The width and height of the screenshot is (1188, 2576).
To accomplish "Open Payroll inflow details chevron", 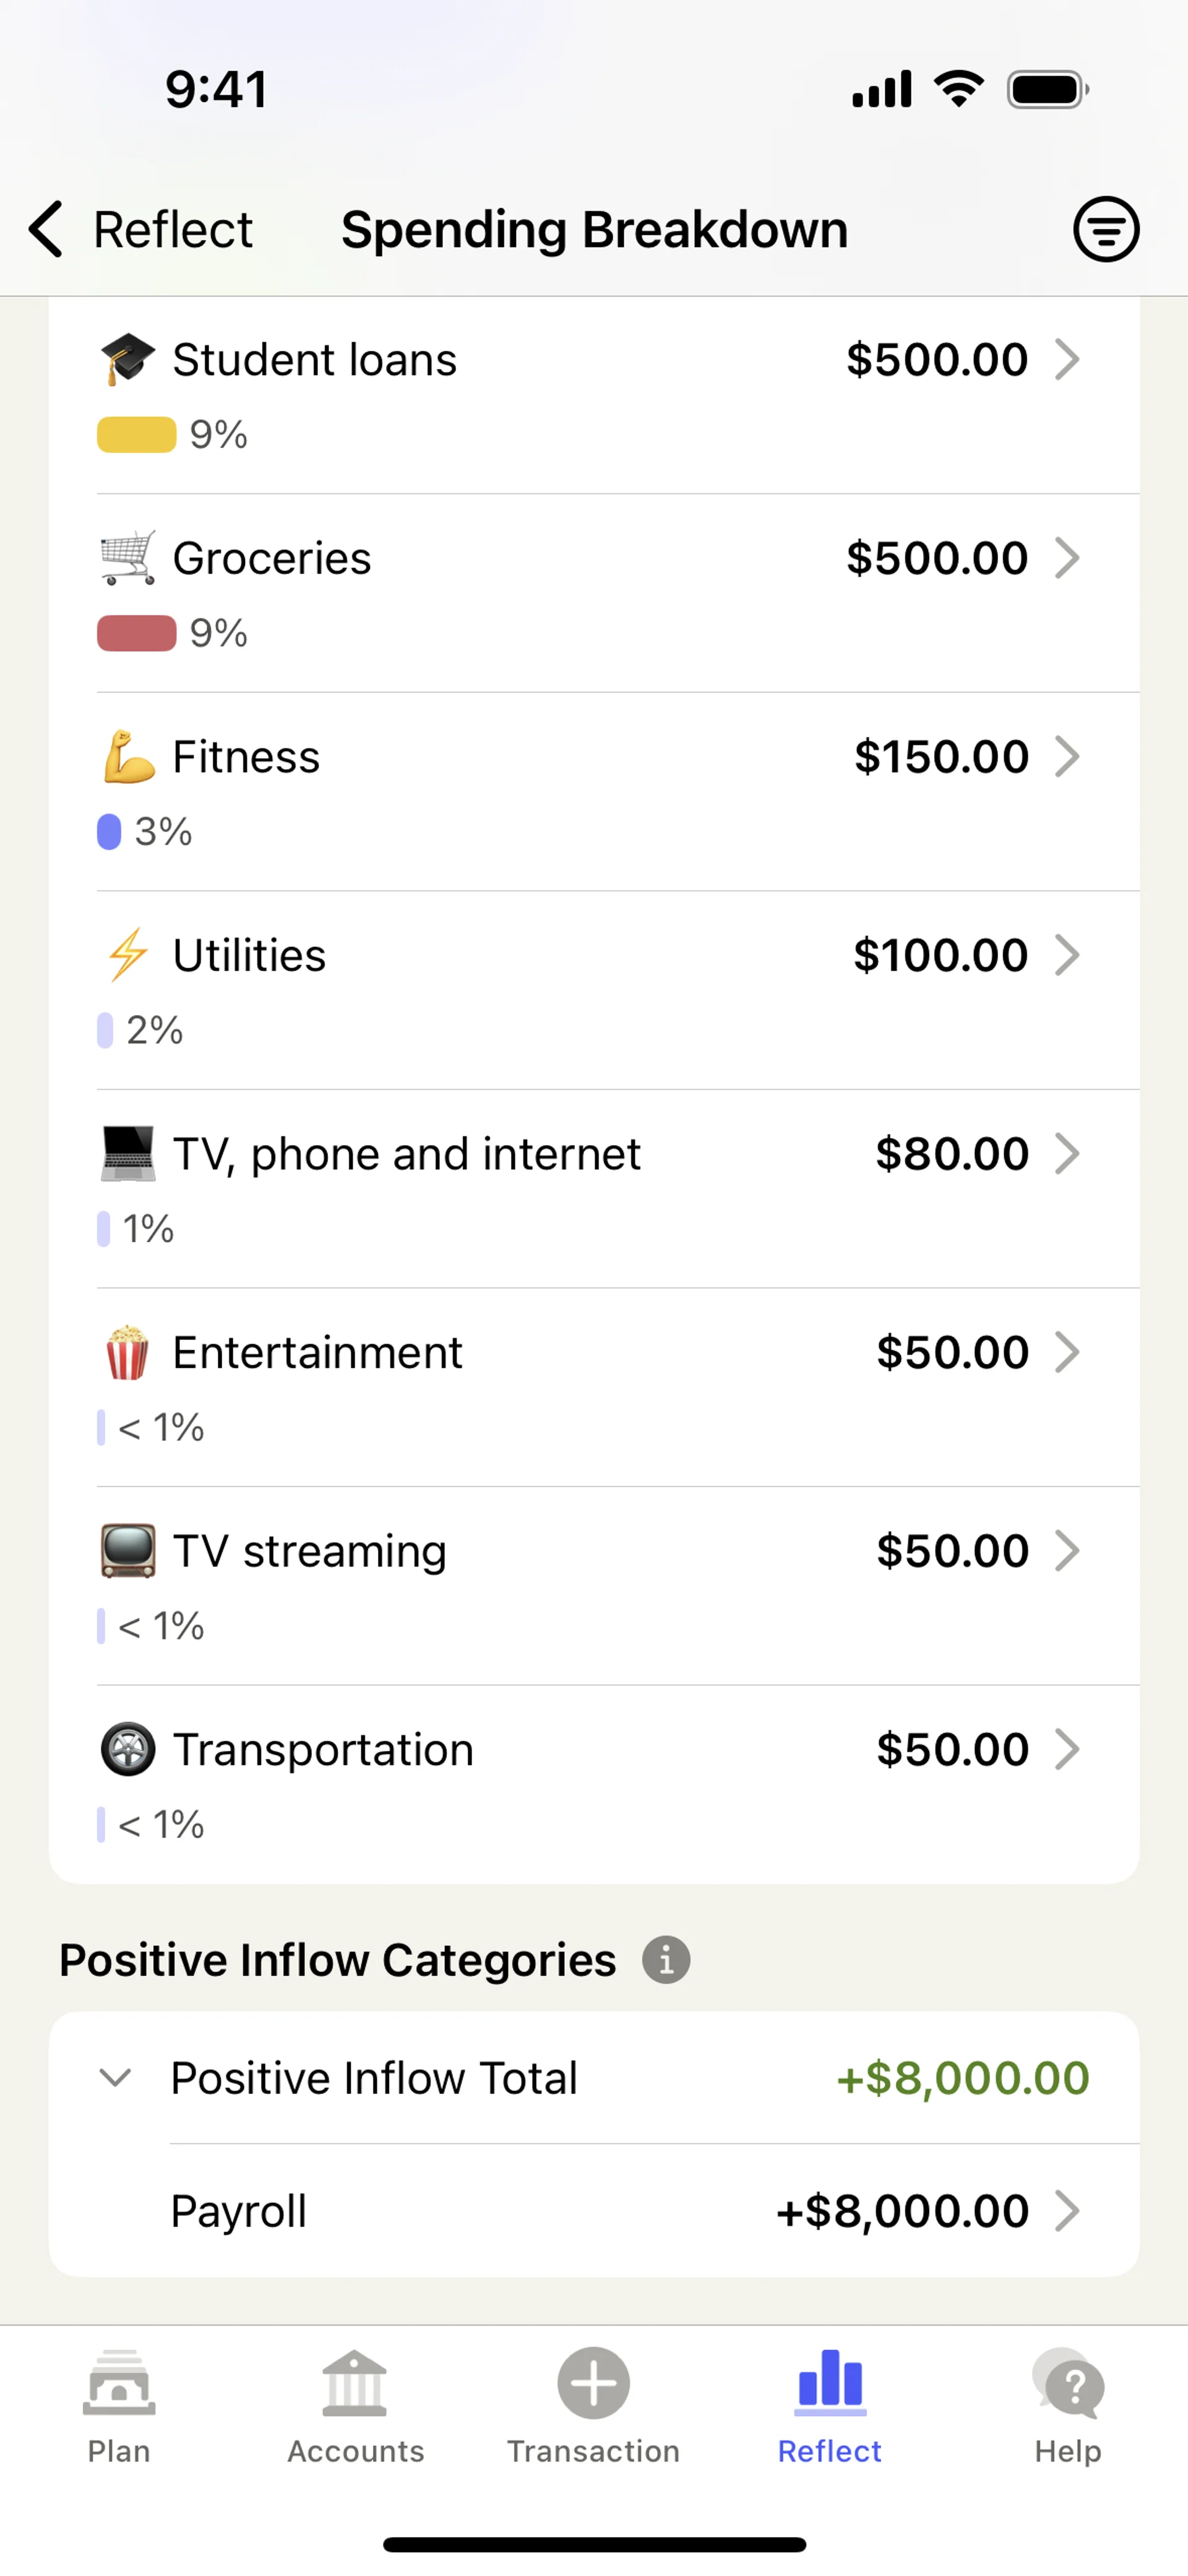I will pyautogui.click(x=1067, y=2211).
